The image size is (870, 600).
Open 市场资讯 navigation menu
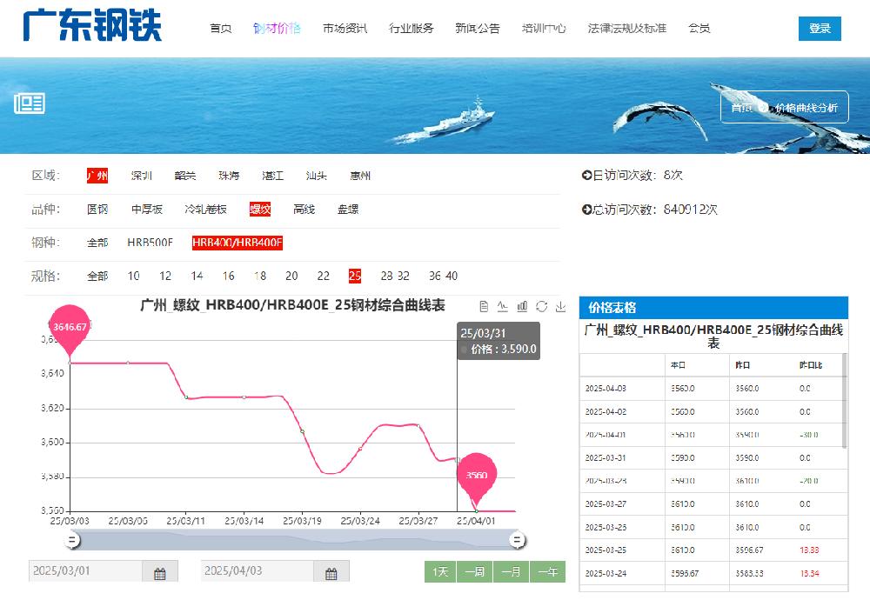[x=345, y=28]
